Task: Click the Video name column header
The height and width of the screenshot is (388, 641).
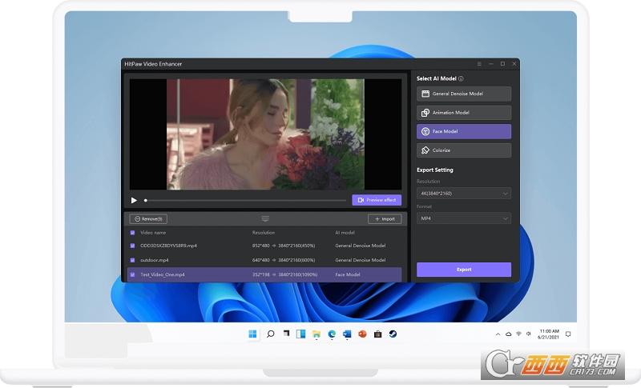Action: tap(153, 233)
